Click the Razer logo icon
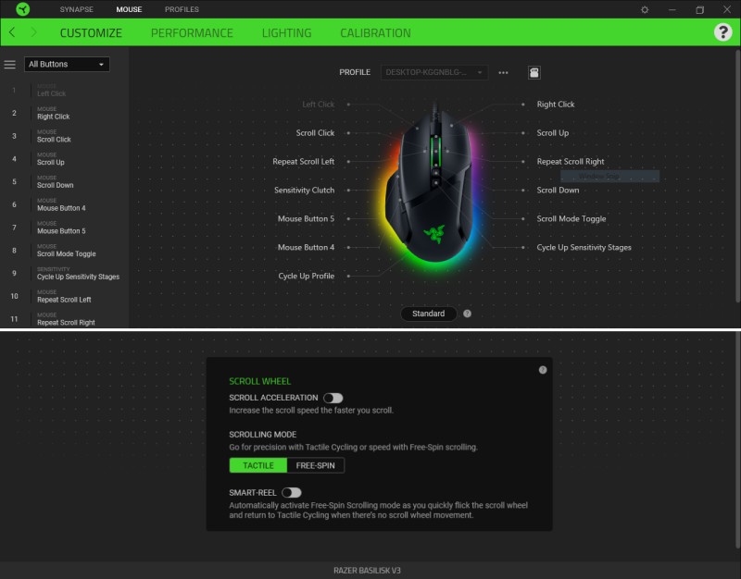This screenshot has width=741, height=579. 22,9
